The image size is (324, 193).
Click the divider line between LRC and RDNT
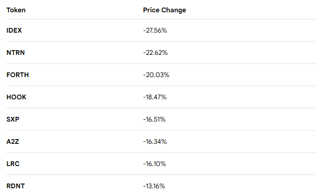point(160,175)
